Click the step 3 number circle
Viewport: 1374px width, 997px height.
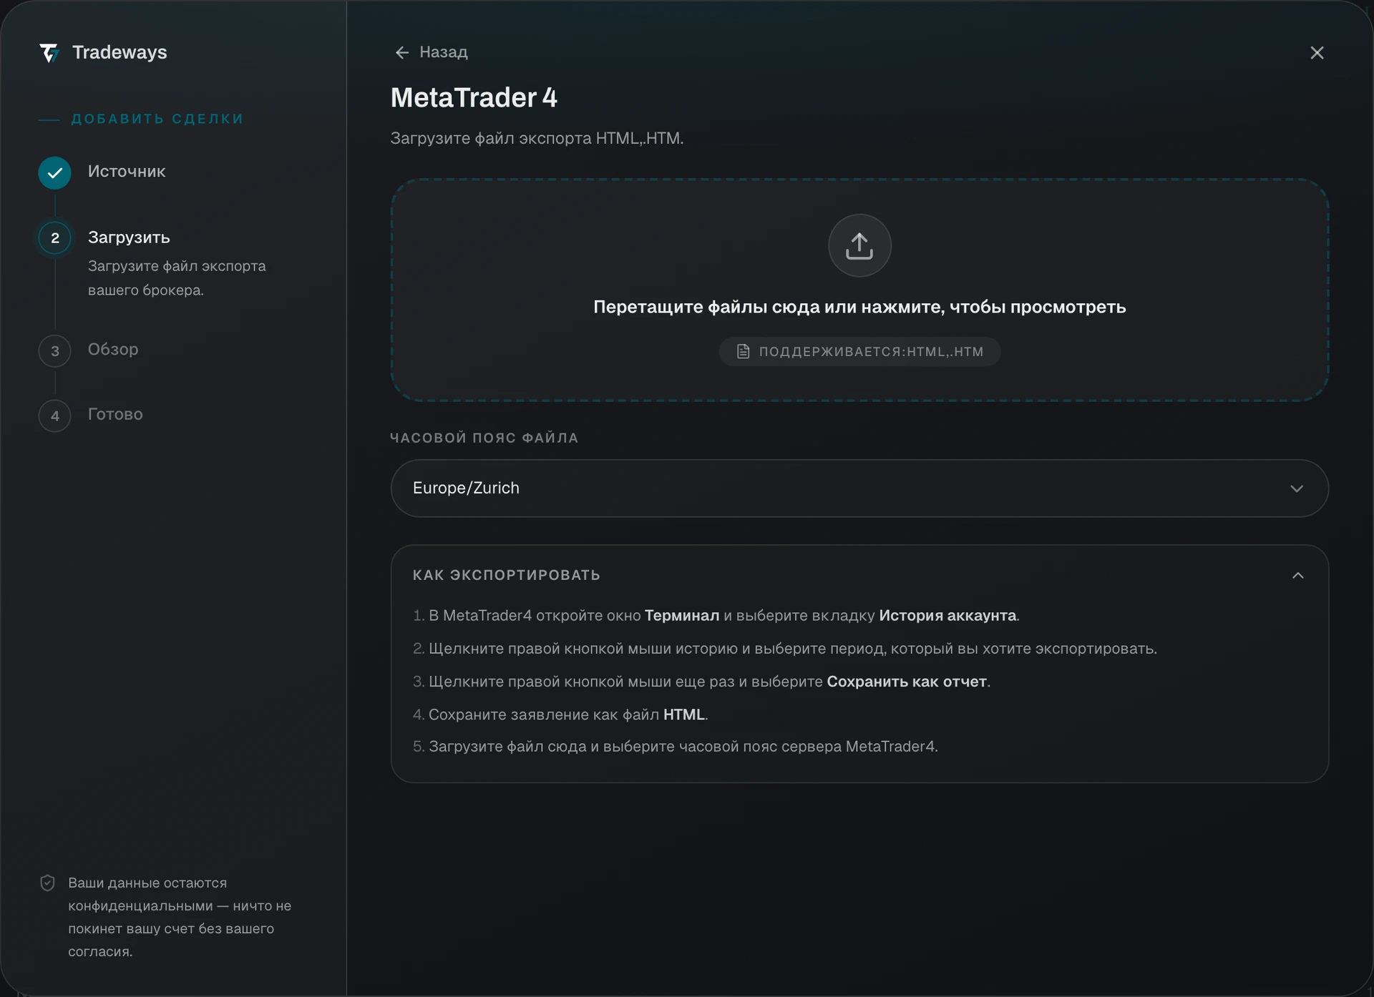pyautogui.click(x=55, y=351)
